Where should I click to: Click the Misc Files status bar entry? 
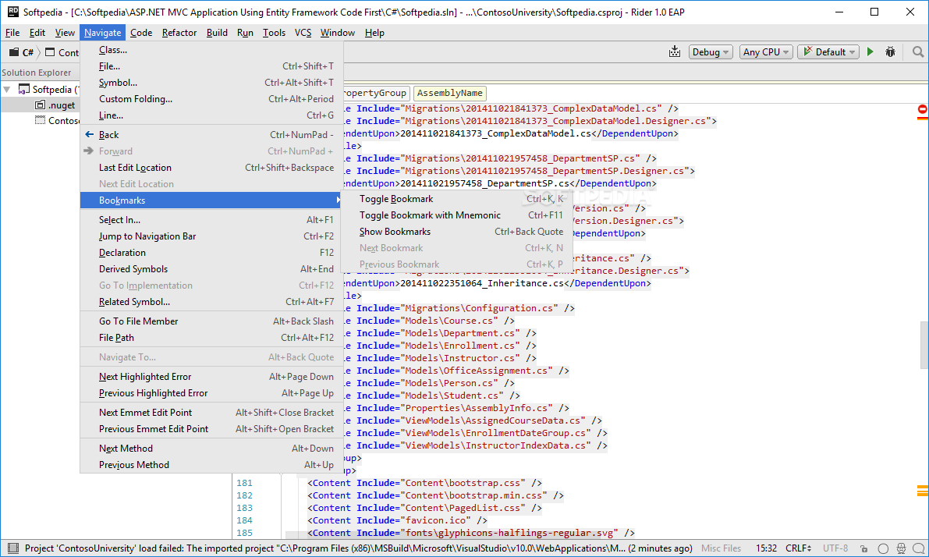(x=721, y=548)
